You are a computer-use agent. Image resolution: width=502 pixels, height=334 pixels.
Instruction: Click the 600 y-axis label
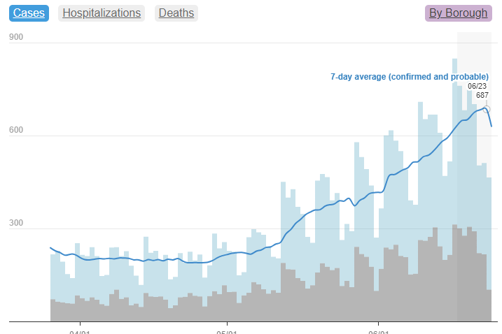[x=17, y=131]
